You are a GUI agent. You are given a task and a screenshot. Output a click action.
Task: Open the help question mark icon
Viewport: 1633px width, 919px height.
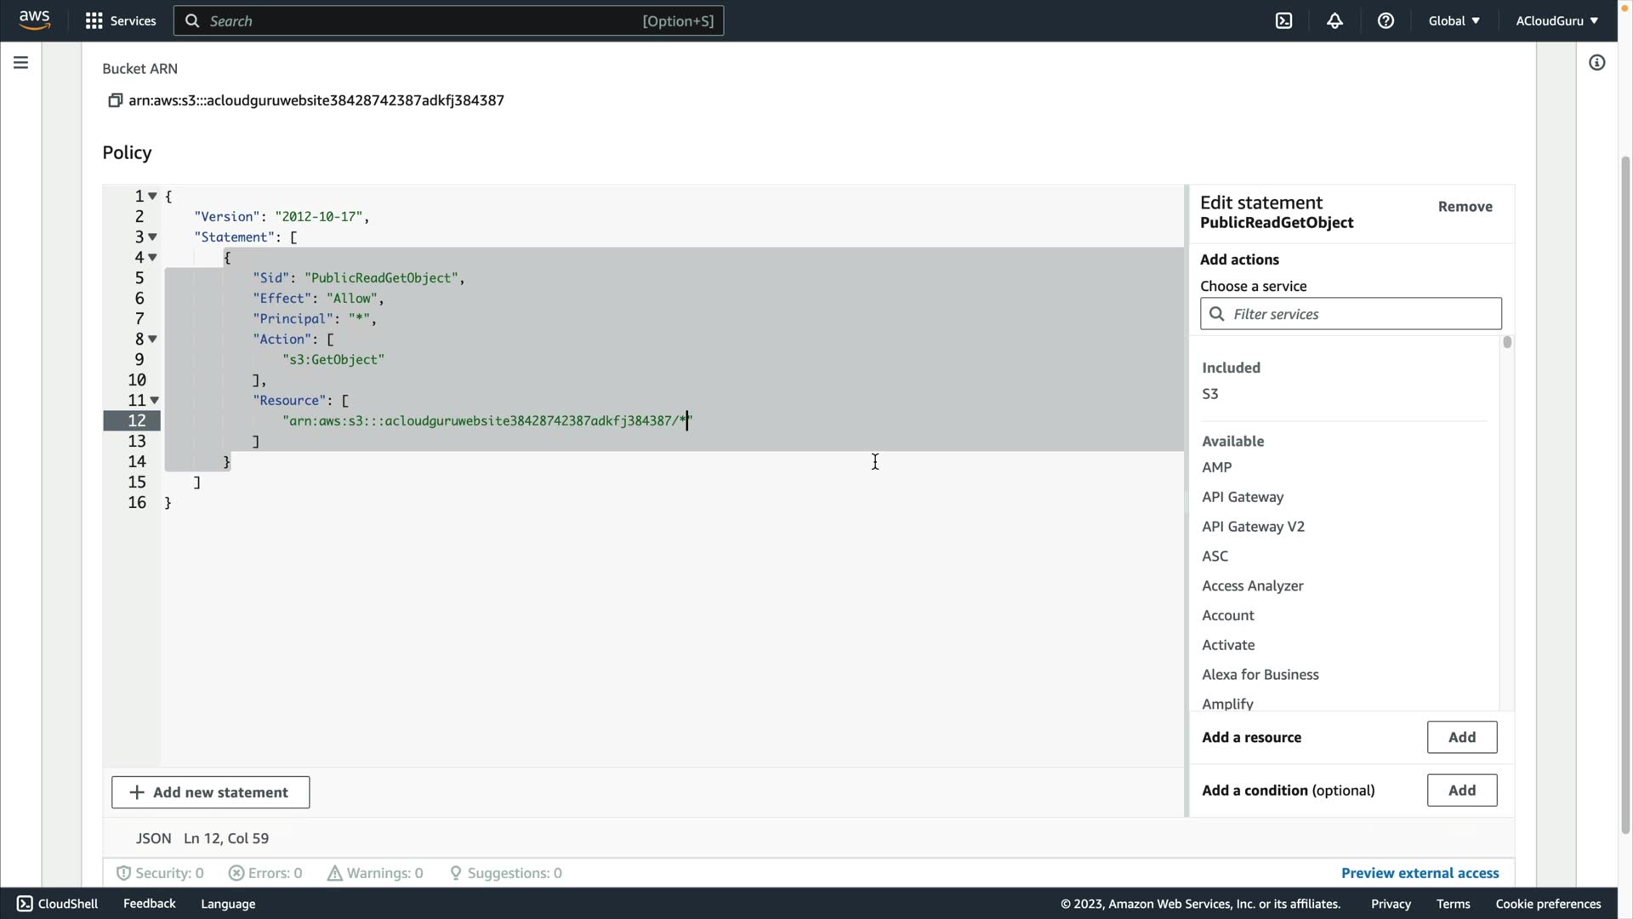1385,20
